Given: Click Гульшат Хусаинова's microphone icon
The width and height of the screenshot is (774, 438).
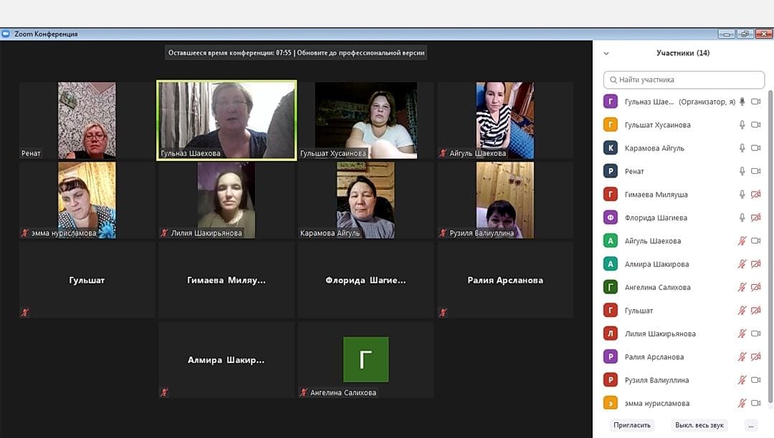Looking at the screenshot, I should (742, 125).
